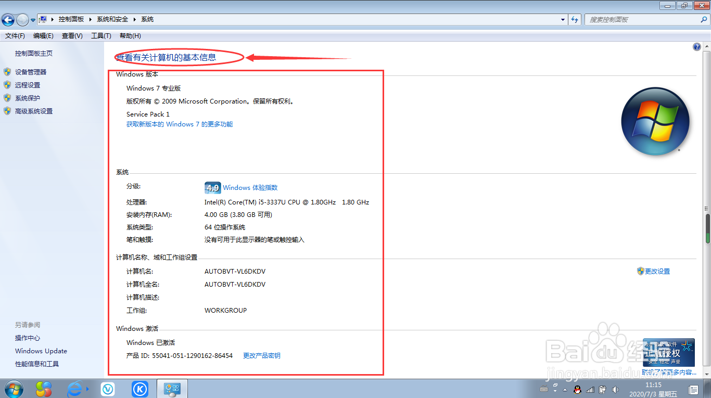Click the refresh button beside address bar

(x=575, y=19)
